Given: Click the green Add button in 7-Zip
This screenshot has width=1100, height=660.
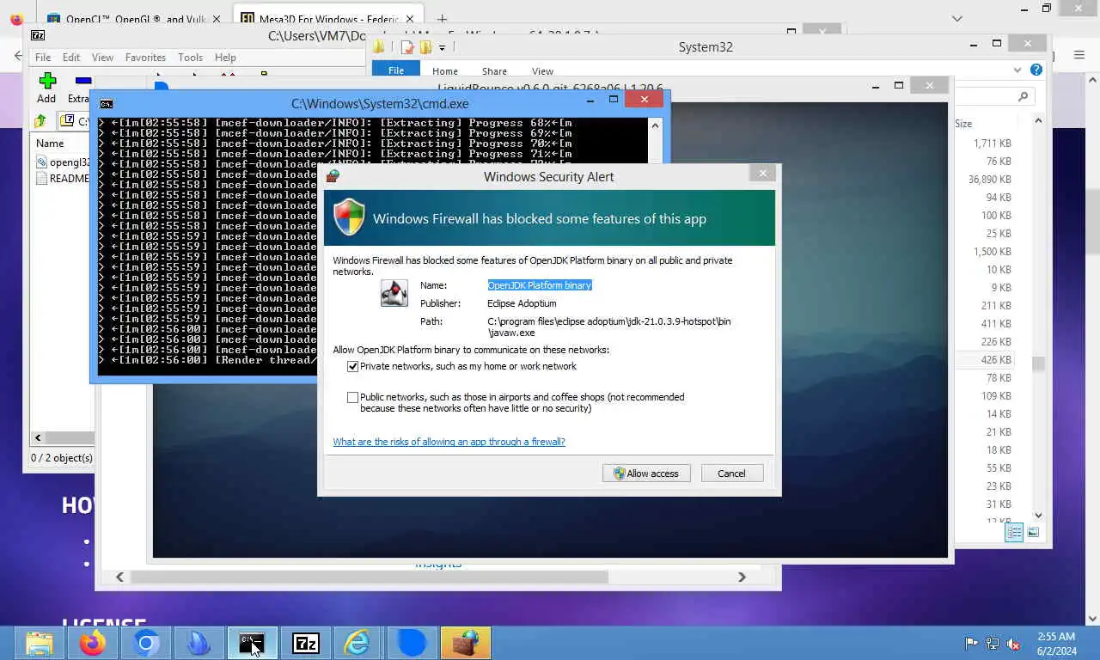Looking at the screenshot, I should pyautogui.click(x=47, y=87).
